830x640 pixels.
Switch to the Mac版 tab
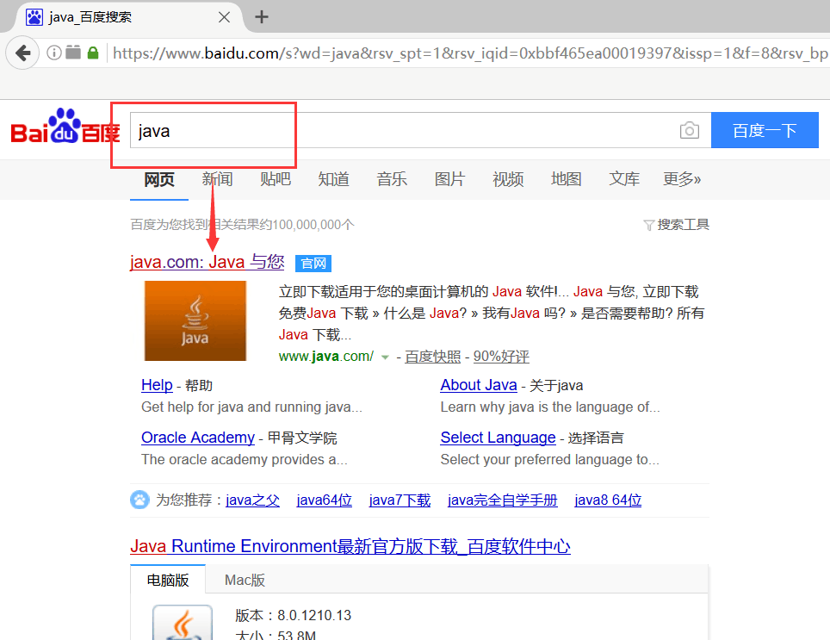pos(245,581)
